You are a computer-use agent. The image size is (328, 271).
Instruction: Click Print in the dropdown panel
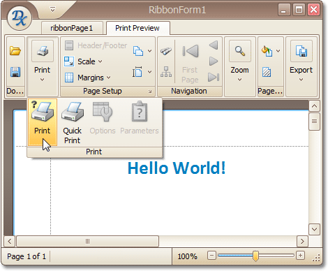pos(43,122)
